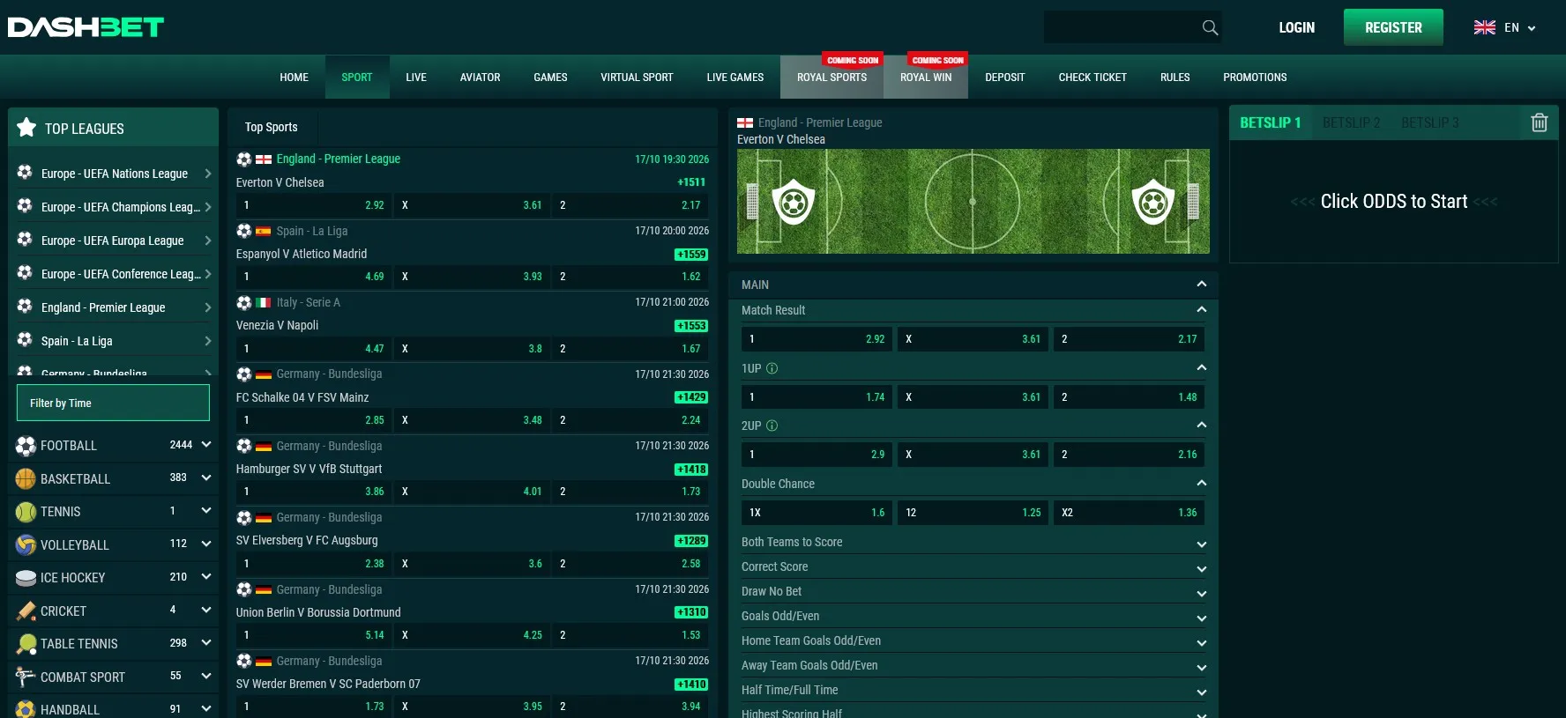Click the Table Tennis paddle icon
This screenshot has height=718, width=1566.
(26, 644)
